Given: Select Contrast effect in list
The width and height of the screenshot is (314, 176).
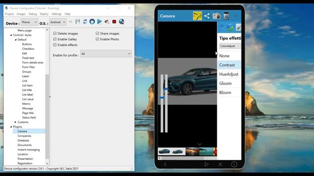Looking at the screenshot, I should [x=229, y=65].
